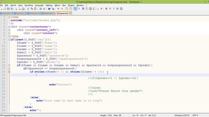Save the current file using the Save icon
Screen dimensions: 209x117
point(8,9)
